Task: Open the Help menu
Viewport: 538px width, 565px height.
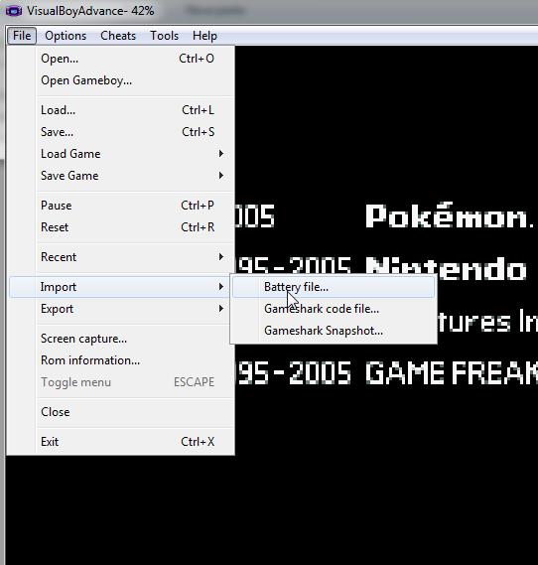Action: [x=204, y=36]
